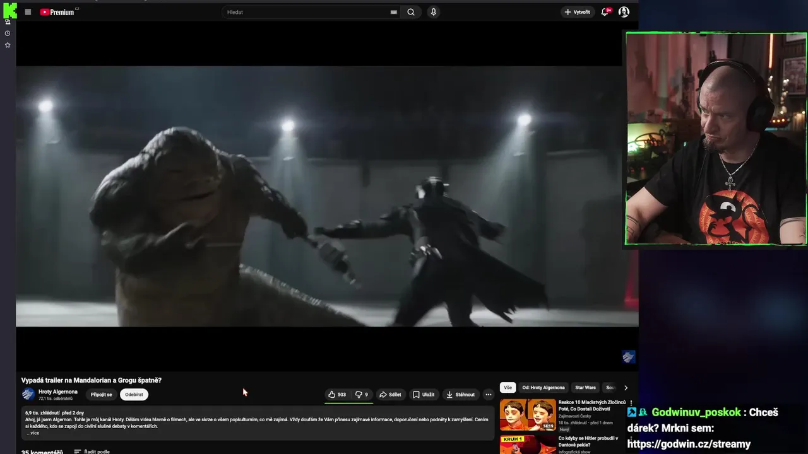
Task: Click the green Kick logo icon
Action: tap(9, 10)
